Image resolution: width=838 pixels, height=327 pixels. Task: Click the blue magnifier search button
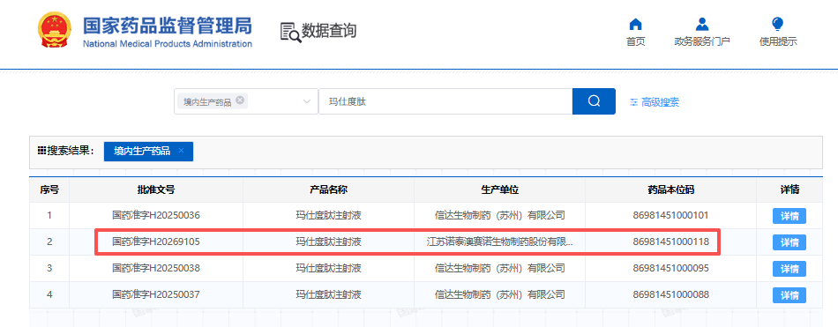(594, 101)
